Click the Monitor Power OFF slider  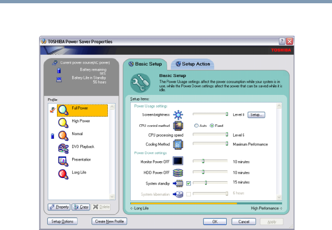pyautogui.click(x=203, y=161)
